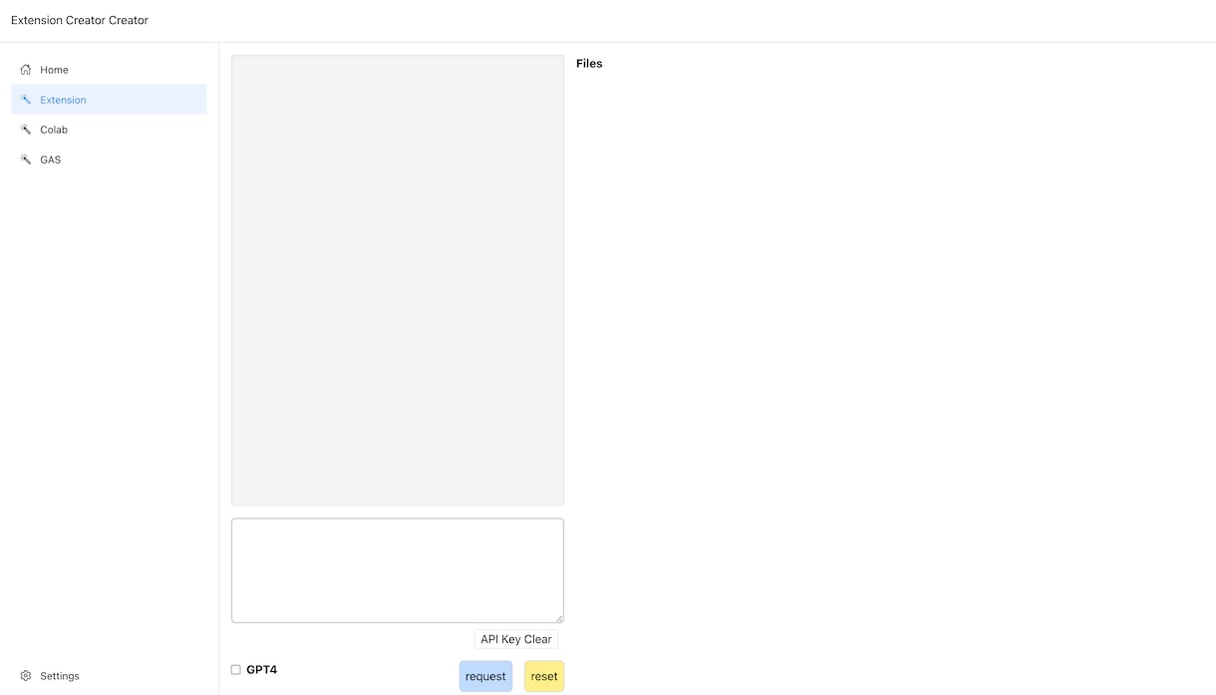
Task: Click the Files heading
Action: (589, 64)
